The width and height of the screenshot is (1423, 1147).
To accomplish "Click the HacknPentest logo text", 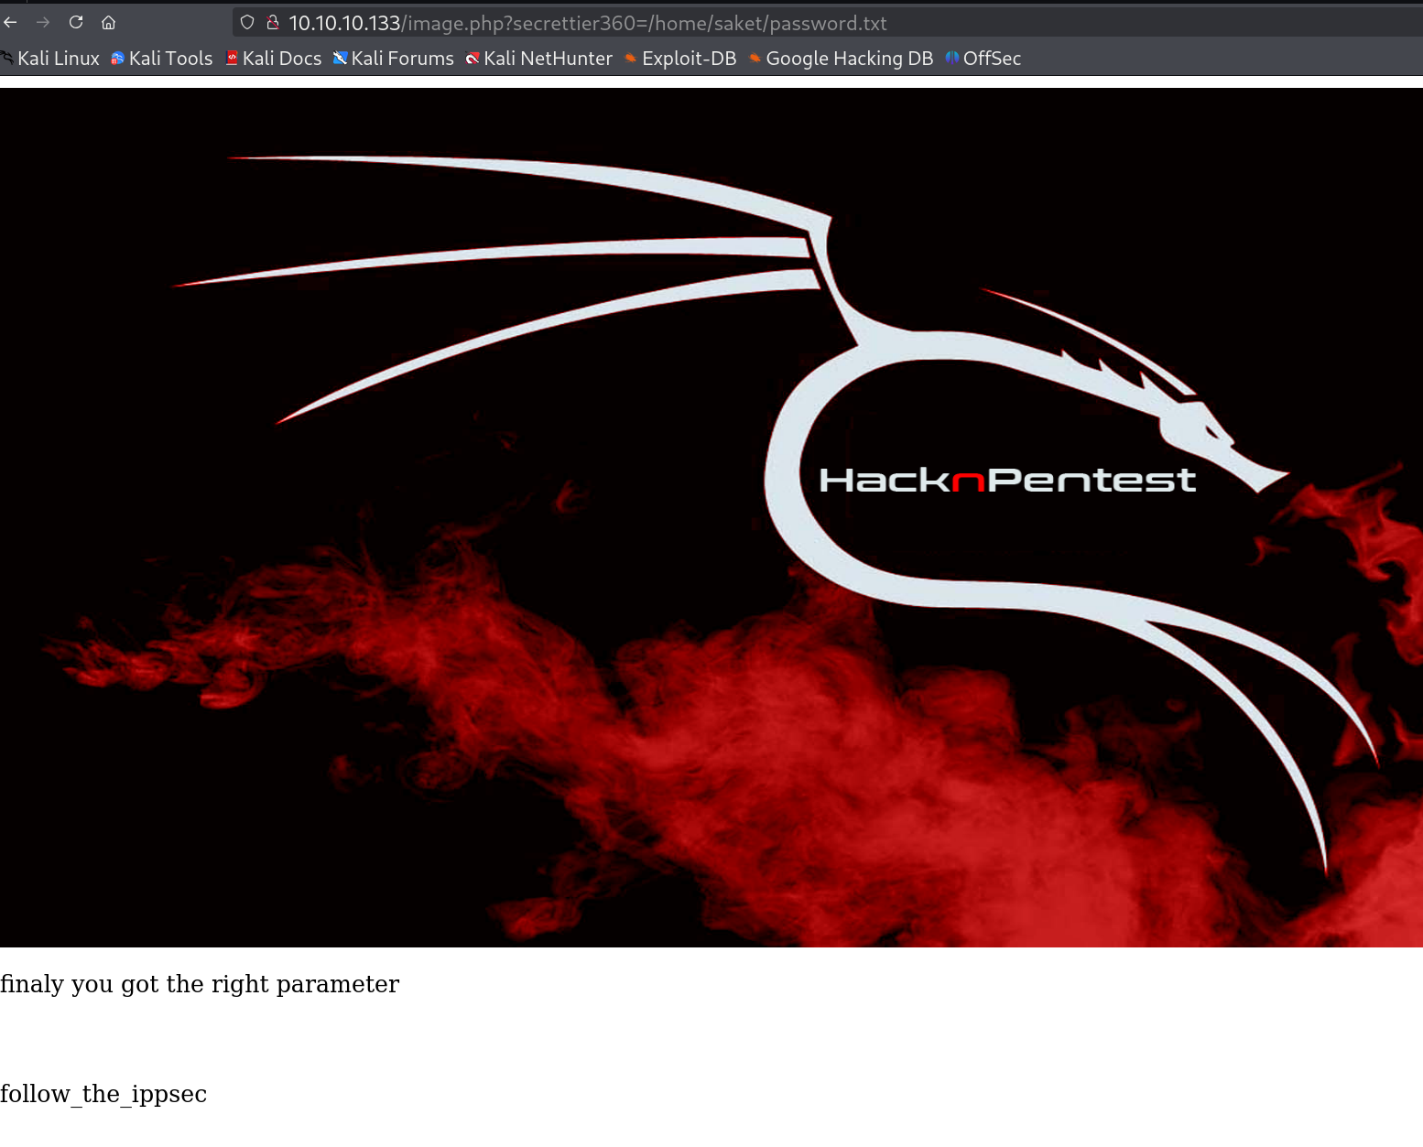I will coord(1006,480).
